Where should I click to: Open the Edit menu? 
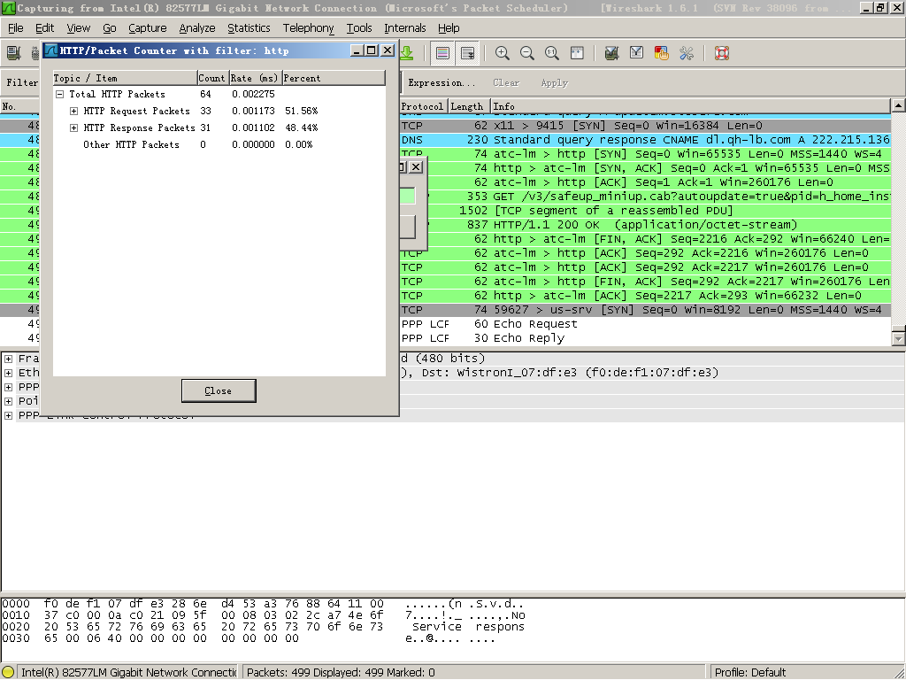pos(44,27)
